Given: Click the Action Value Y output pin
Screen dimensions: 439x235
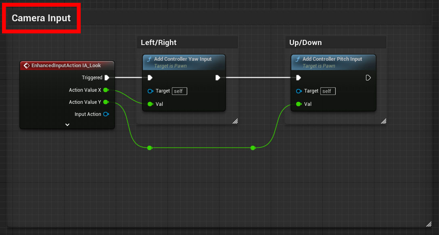Looking at the screenshot, I should pyautogui.click(x=106, y=102).
